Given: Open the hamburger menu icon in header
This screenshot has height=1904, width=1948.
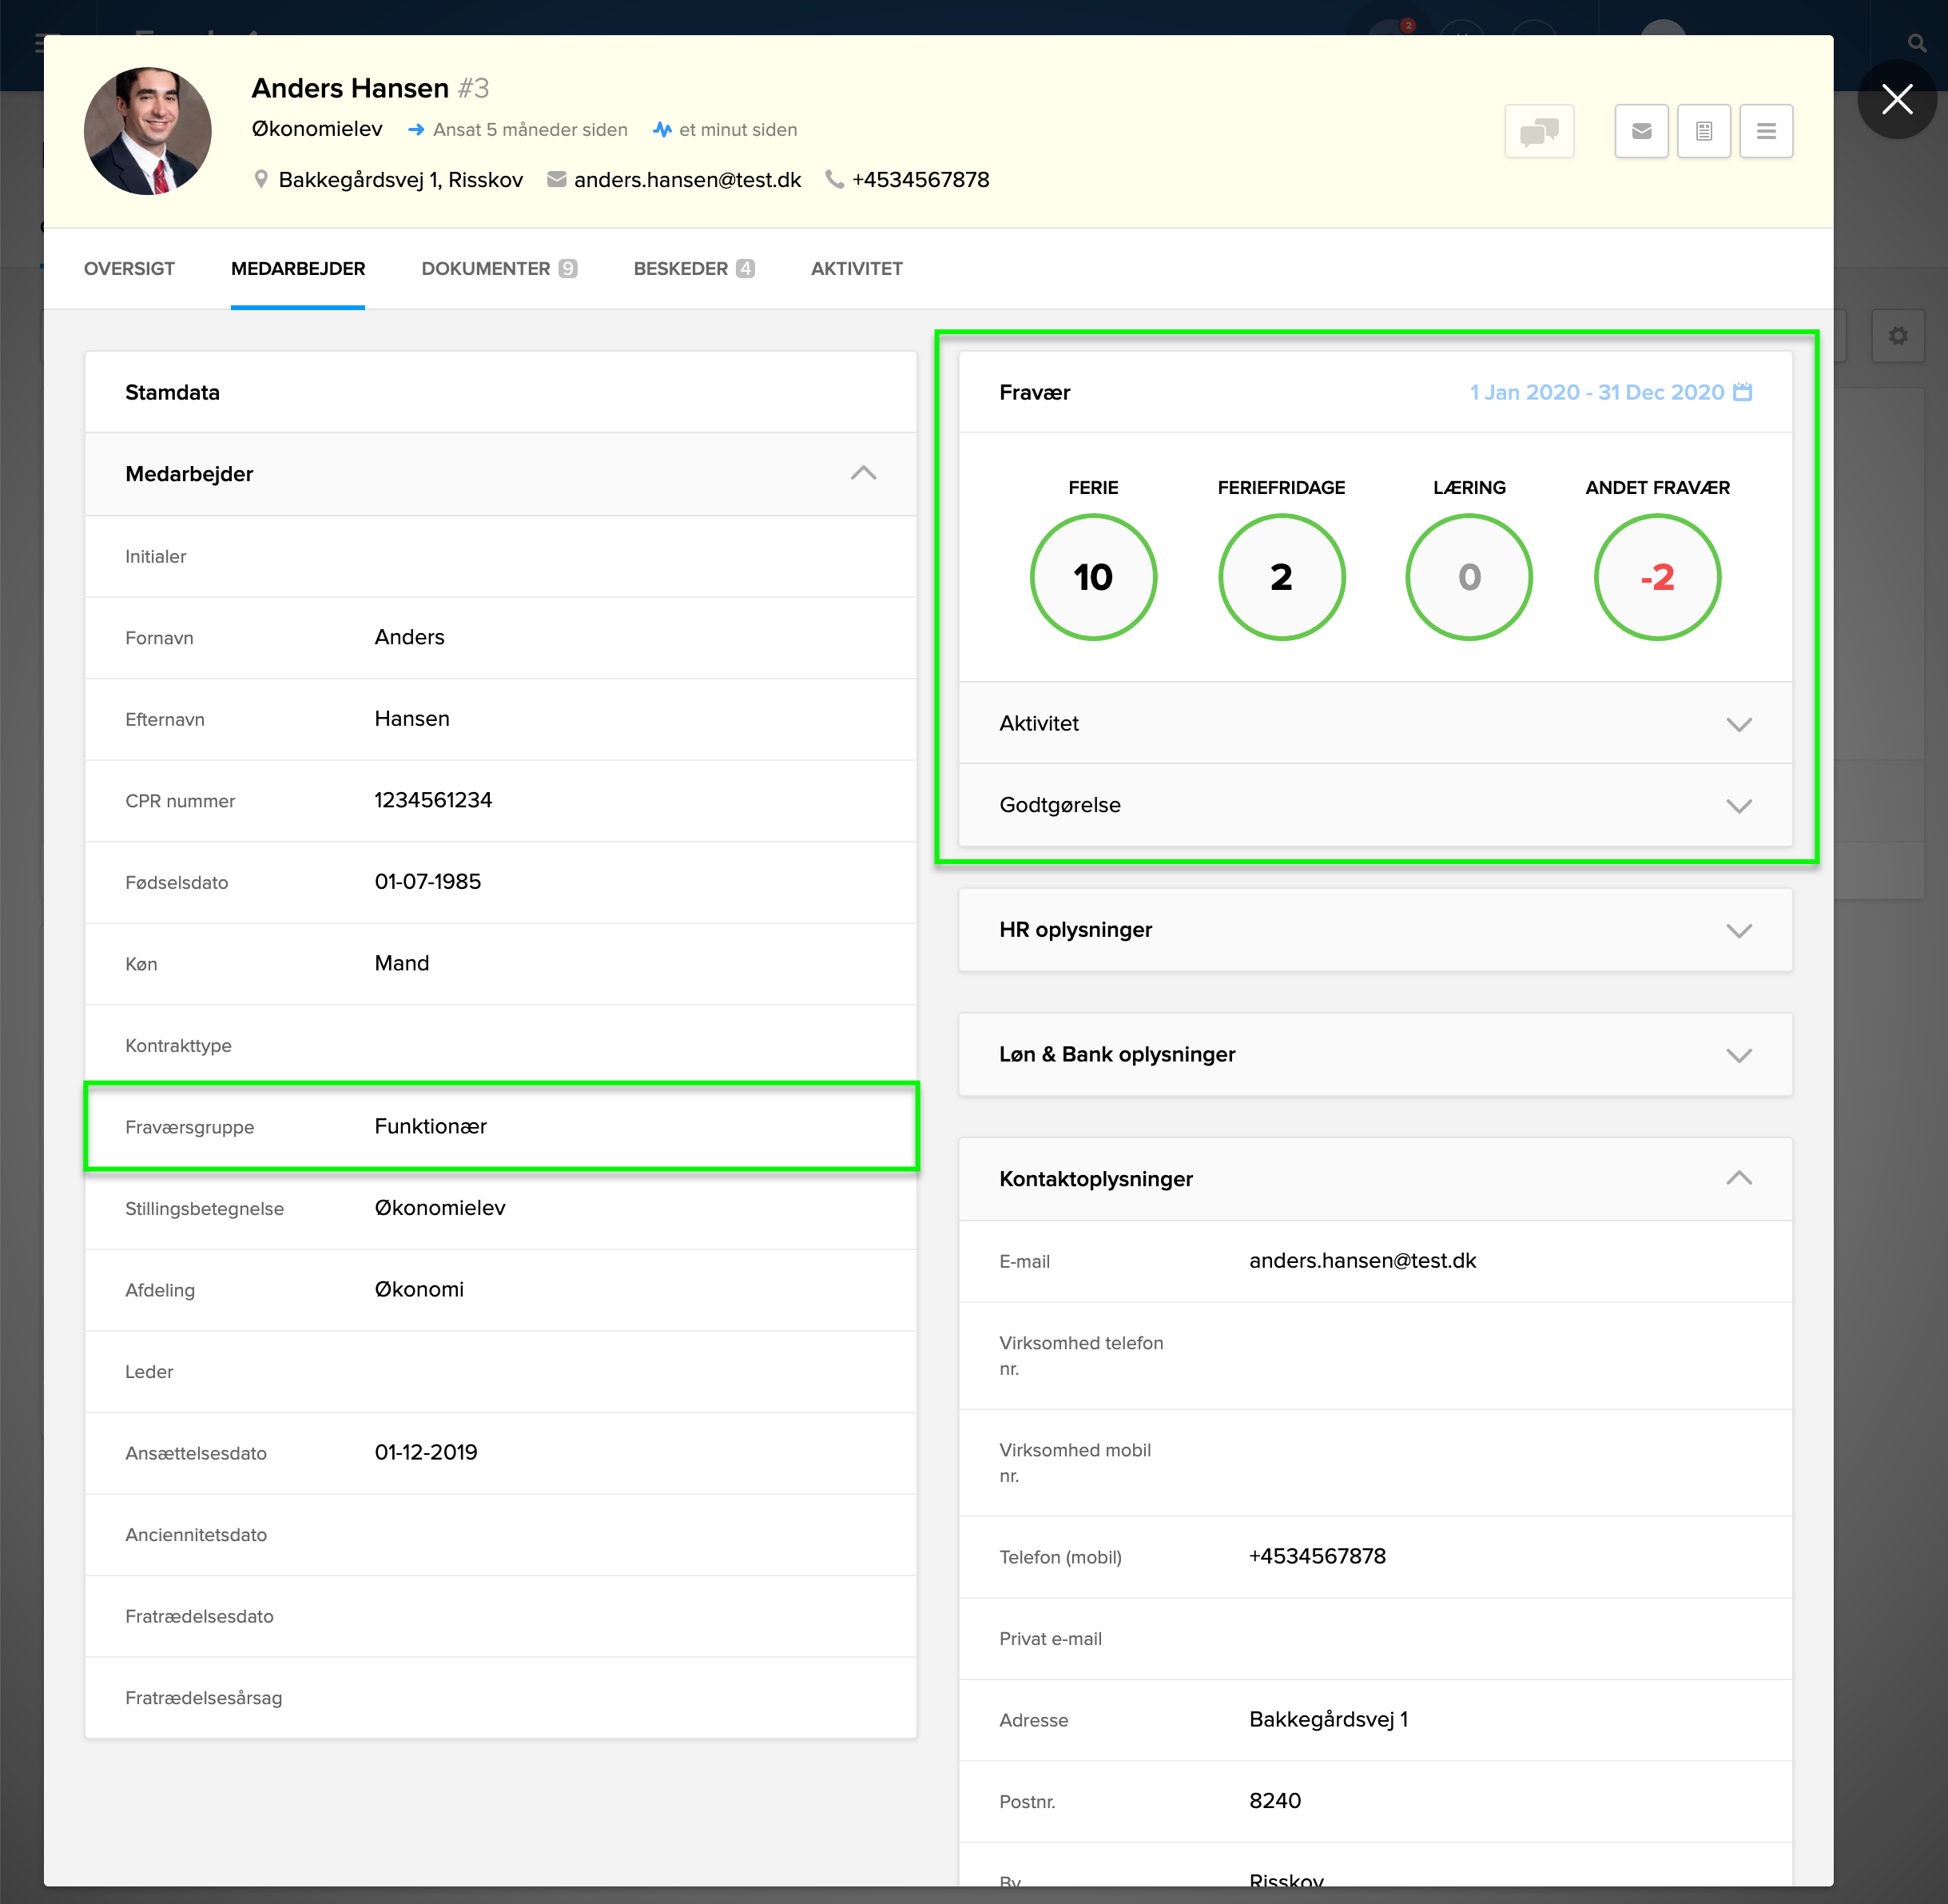Looking at the screenshot, I should (x=1766, y=131).
